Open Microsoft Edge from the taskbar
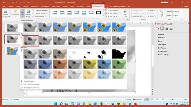 [x=95, y=104]
